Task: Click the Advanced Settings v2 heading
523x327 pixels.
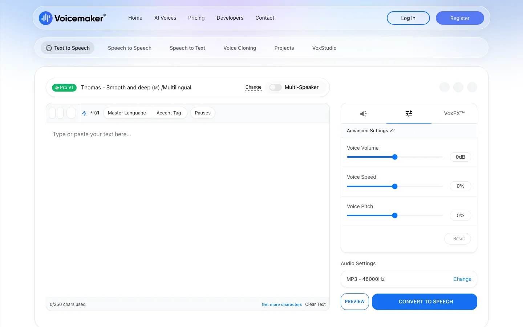Action: (371, 131)
